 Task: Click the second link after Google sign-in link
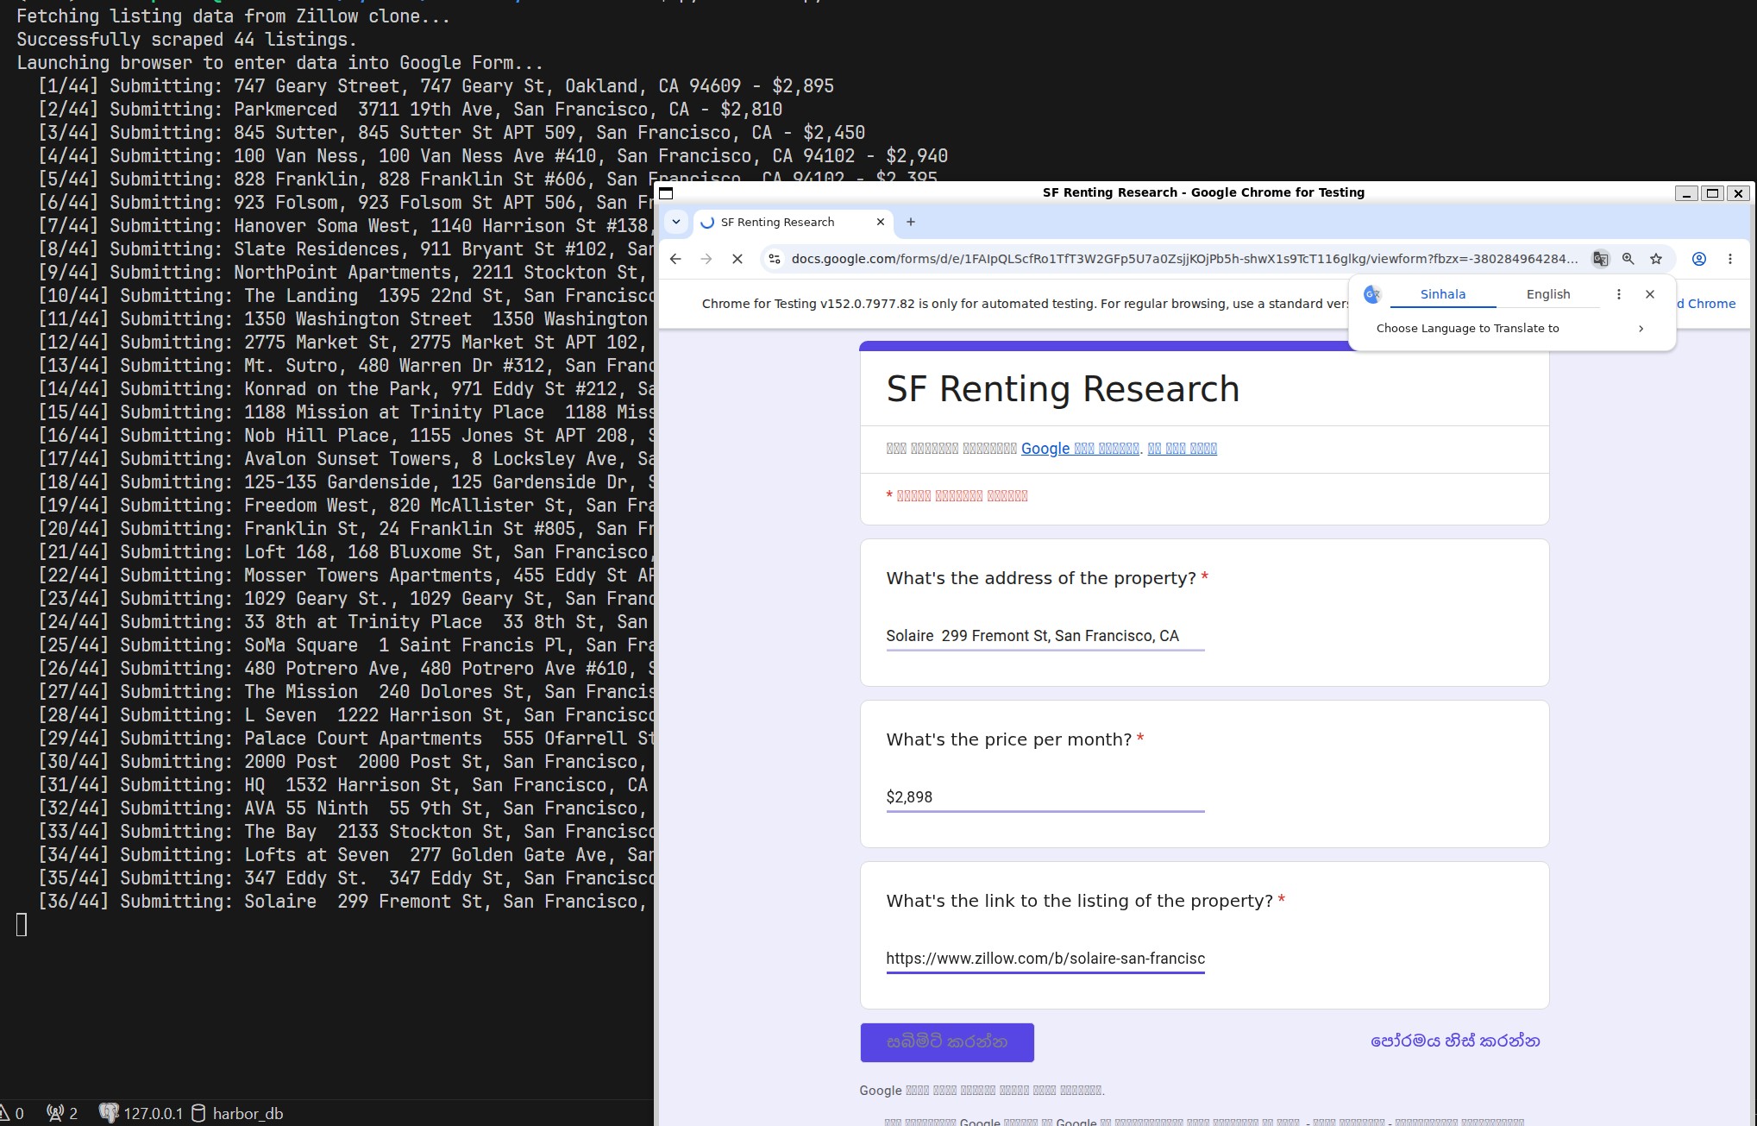pos(1182,449)
